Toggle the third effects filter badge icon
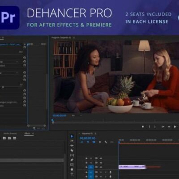This screenshot has width=179, height=179. pos(14,138)
